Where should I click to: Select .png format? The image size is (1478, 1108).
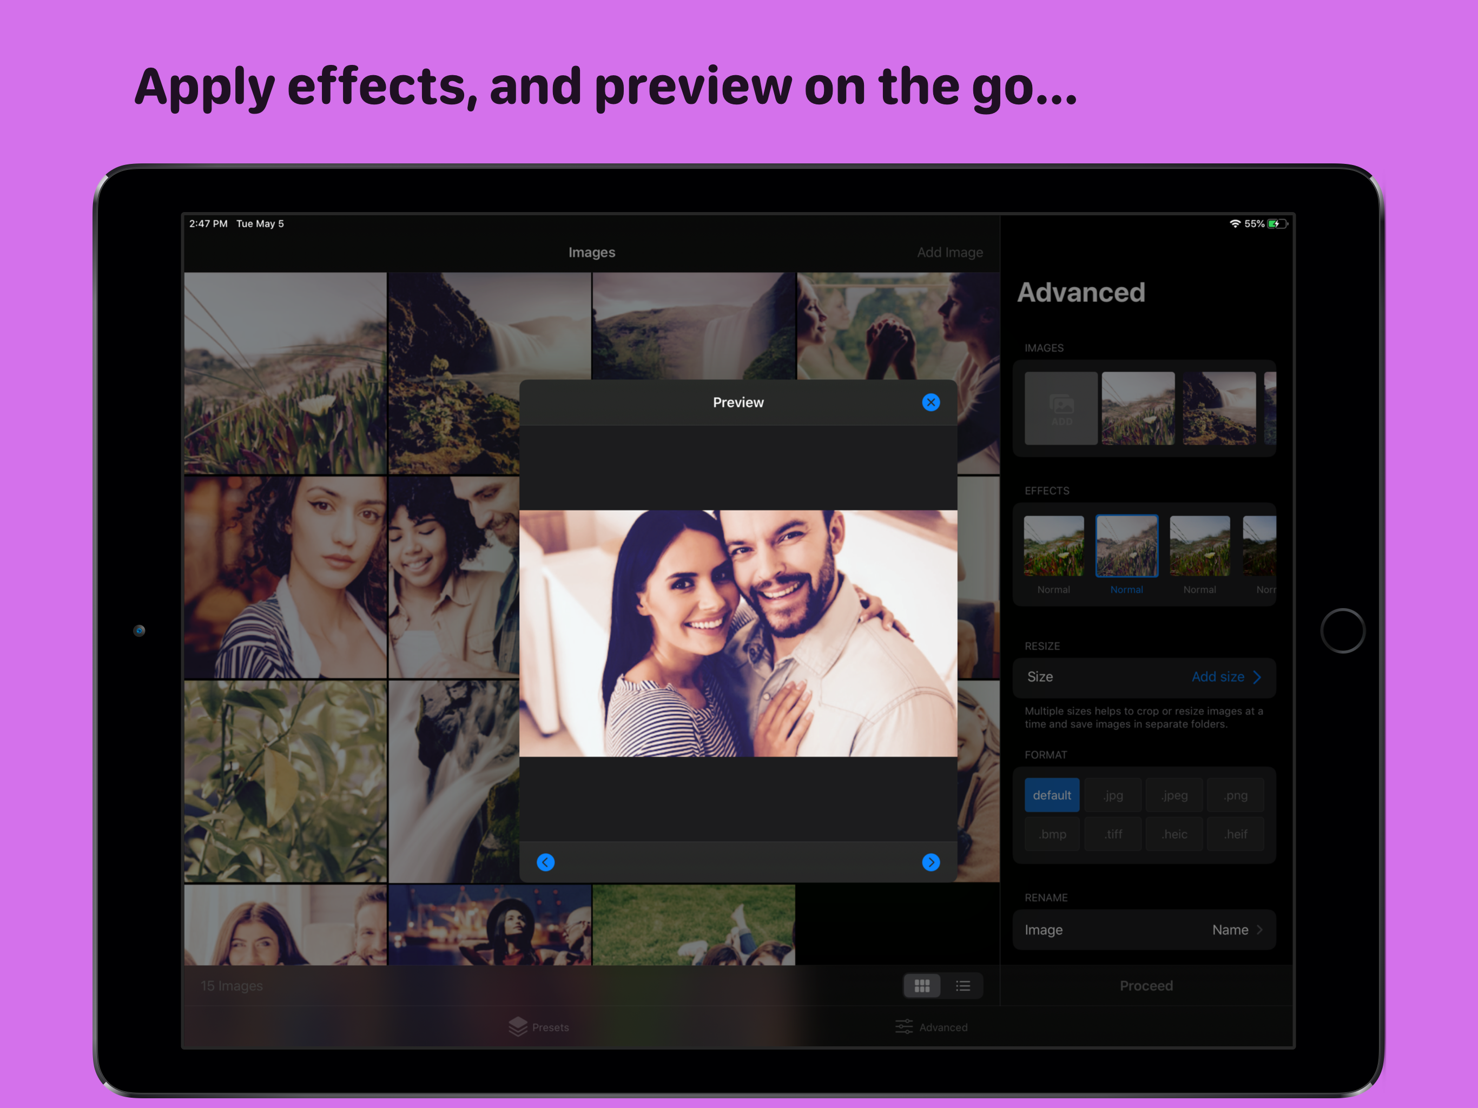pos(1236,795)
